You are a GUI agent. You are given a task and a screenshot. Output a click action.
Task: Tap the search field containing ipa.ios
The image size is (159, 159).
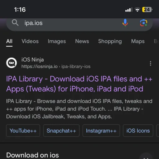point(79,25)
